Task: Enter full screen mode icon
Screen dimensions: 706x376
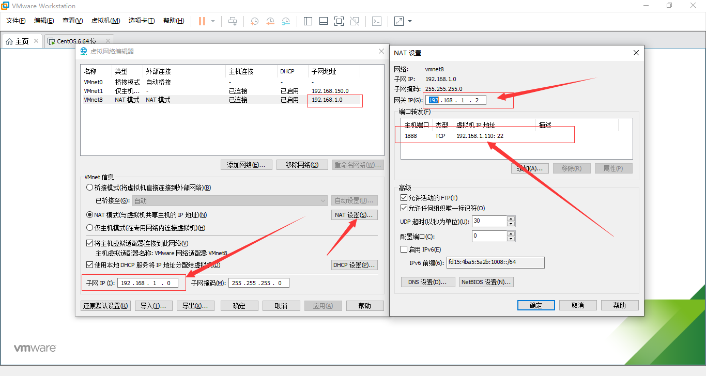Action: (x=339, y=21)
